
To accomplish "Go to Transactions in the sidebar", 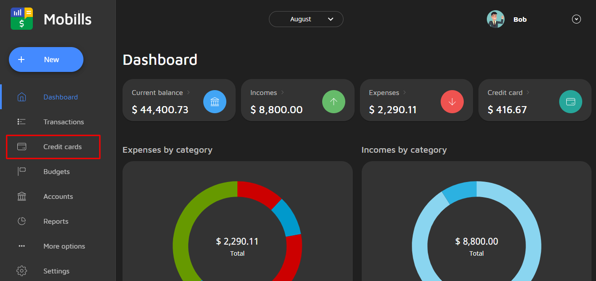I will point(63,122).
